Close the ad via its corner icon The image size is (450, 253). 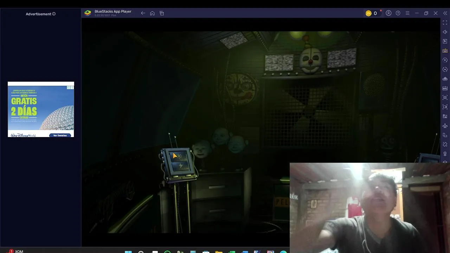72,87
